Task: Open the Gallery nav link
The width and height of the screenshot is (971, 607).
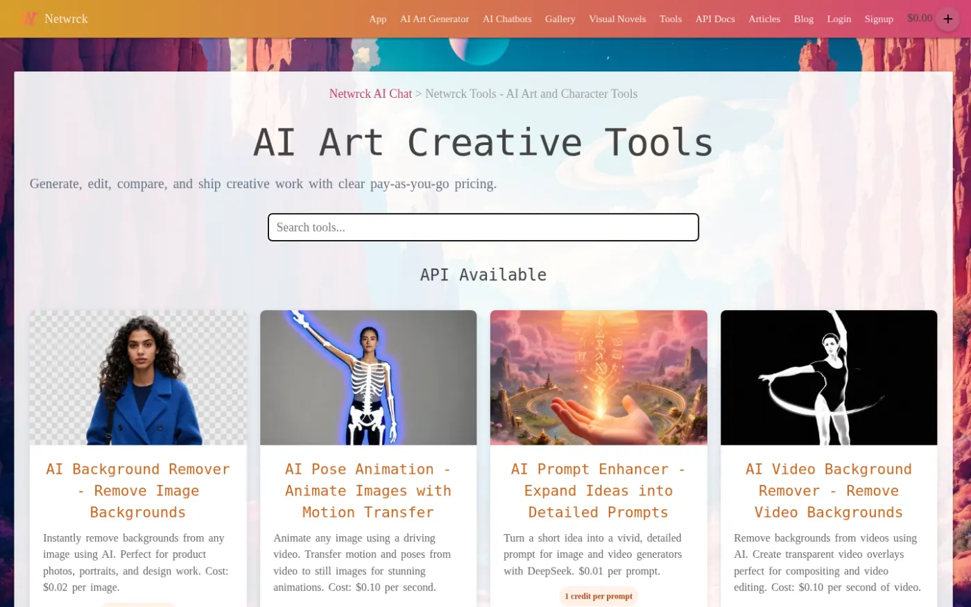Action: [560, 19]
